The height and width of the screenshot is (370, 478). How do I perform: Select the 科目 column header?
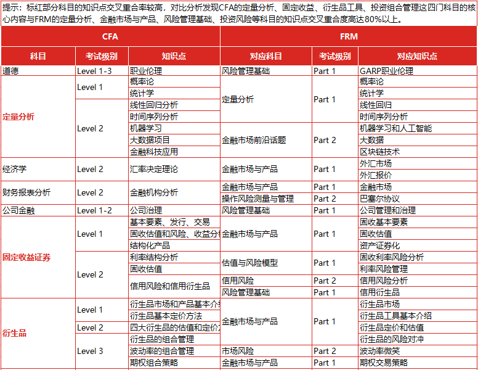(x=38, y=56)
